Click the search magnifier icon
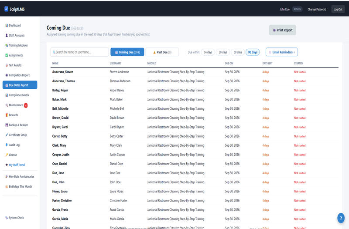349x229 pixels. 54,52
